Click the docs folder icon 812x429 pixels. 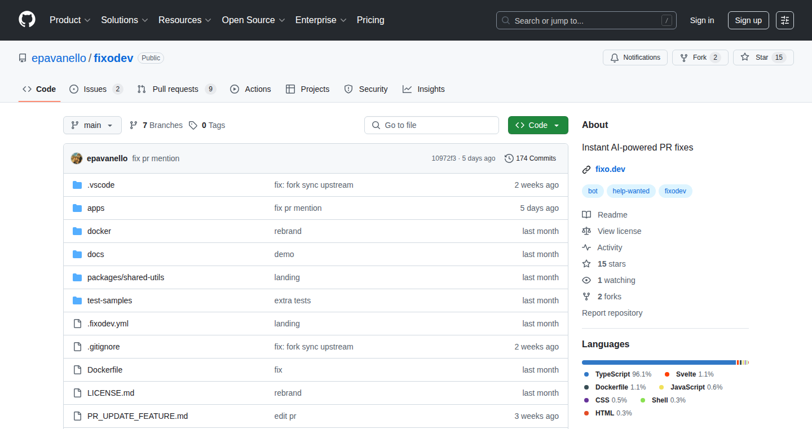click(x=77, y=254)
